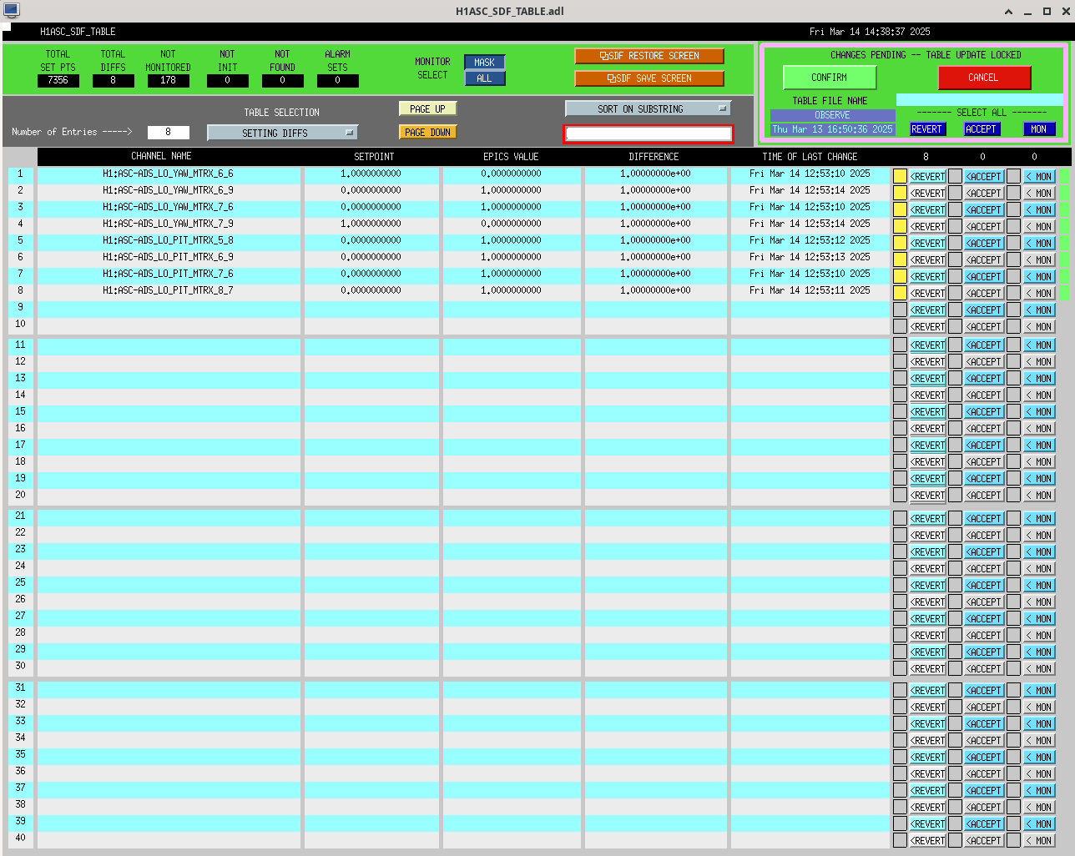Image resolution: width=1075 pixels, height=856 pixels.
Task: Click the OBSERVE table file label
Action: [832, 115]
